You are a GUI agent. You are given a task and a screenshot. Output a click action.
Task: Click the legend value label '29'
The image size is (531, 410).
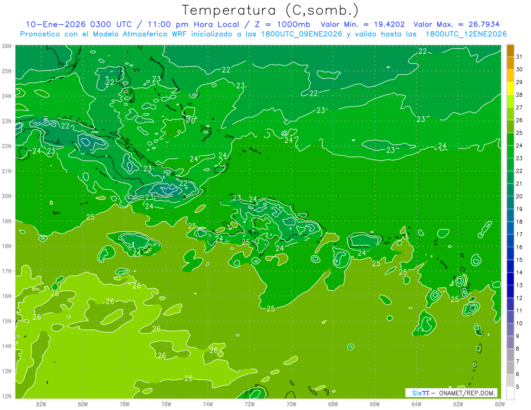519,82
